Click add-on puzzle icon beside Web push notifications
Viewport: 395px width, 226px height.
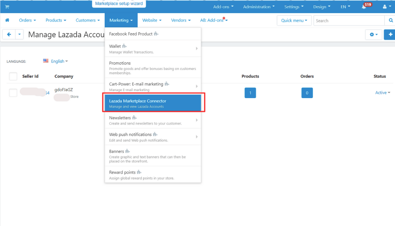(155, 134)
